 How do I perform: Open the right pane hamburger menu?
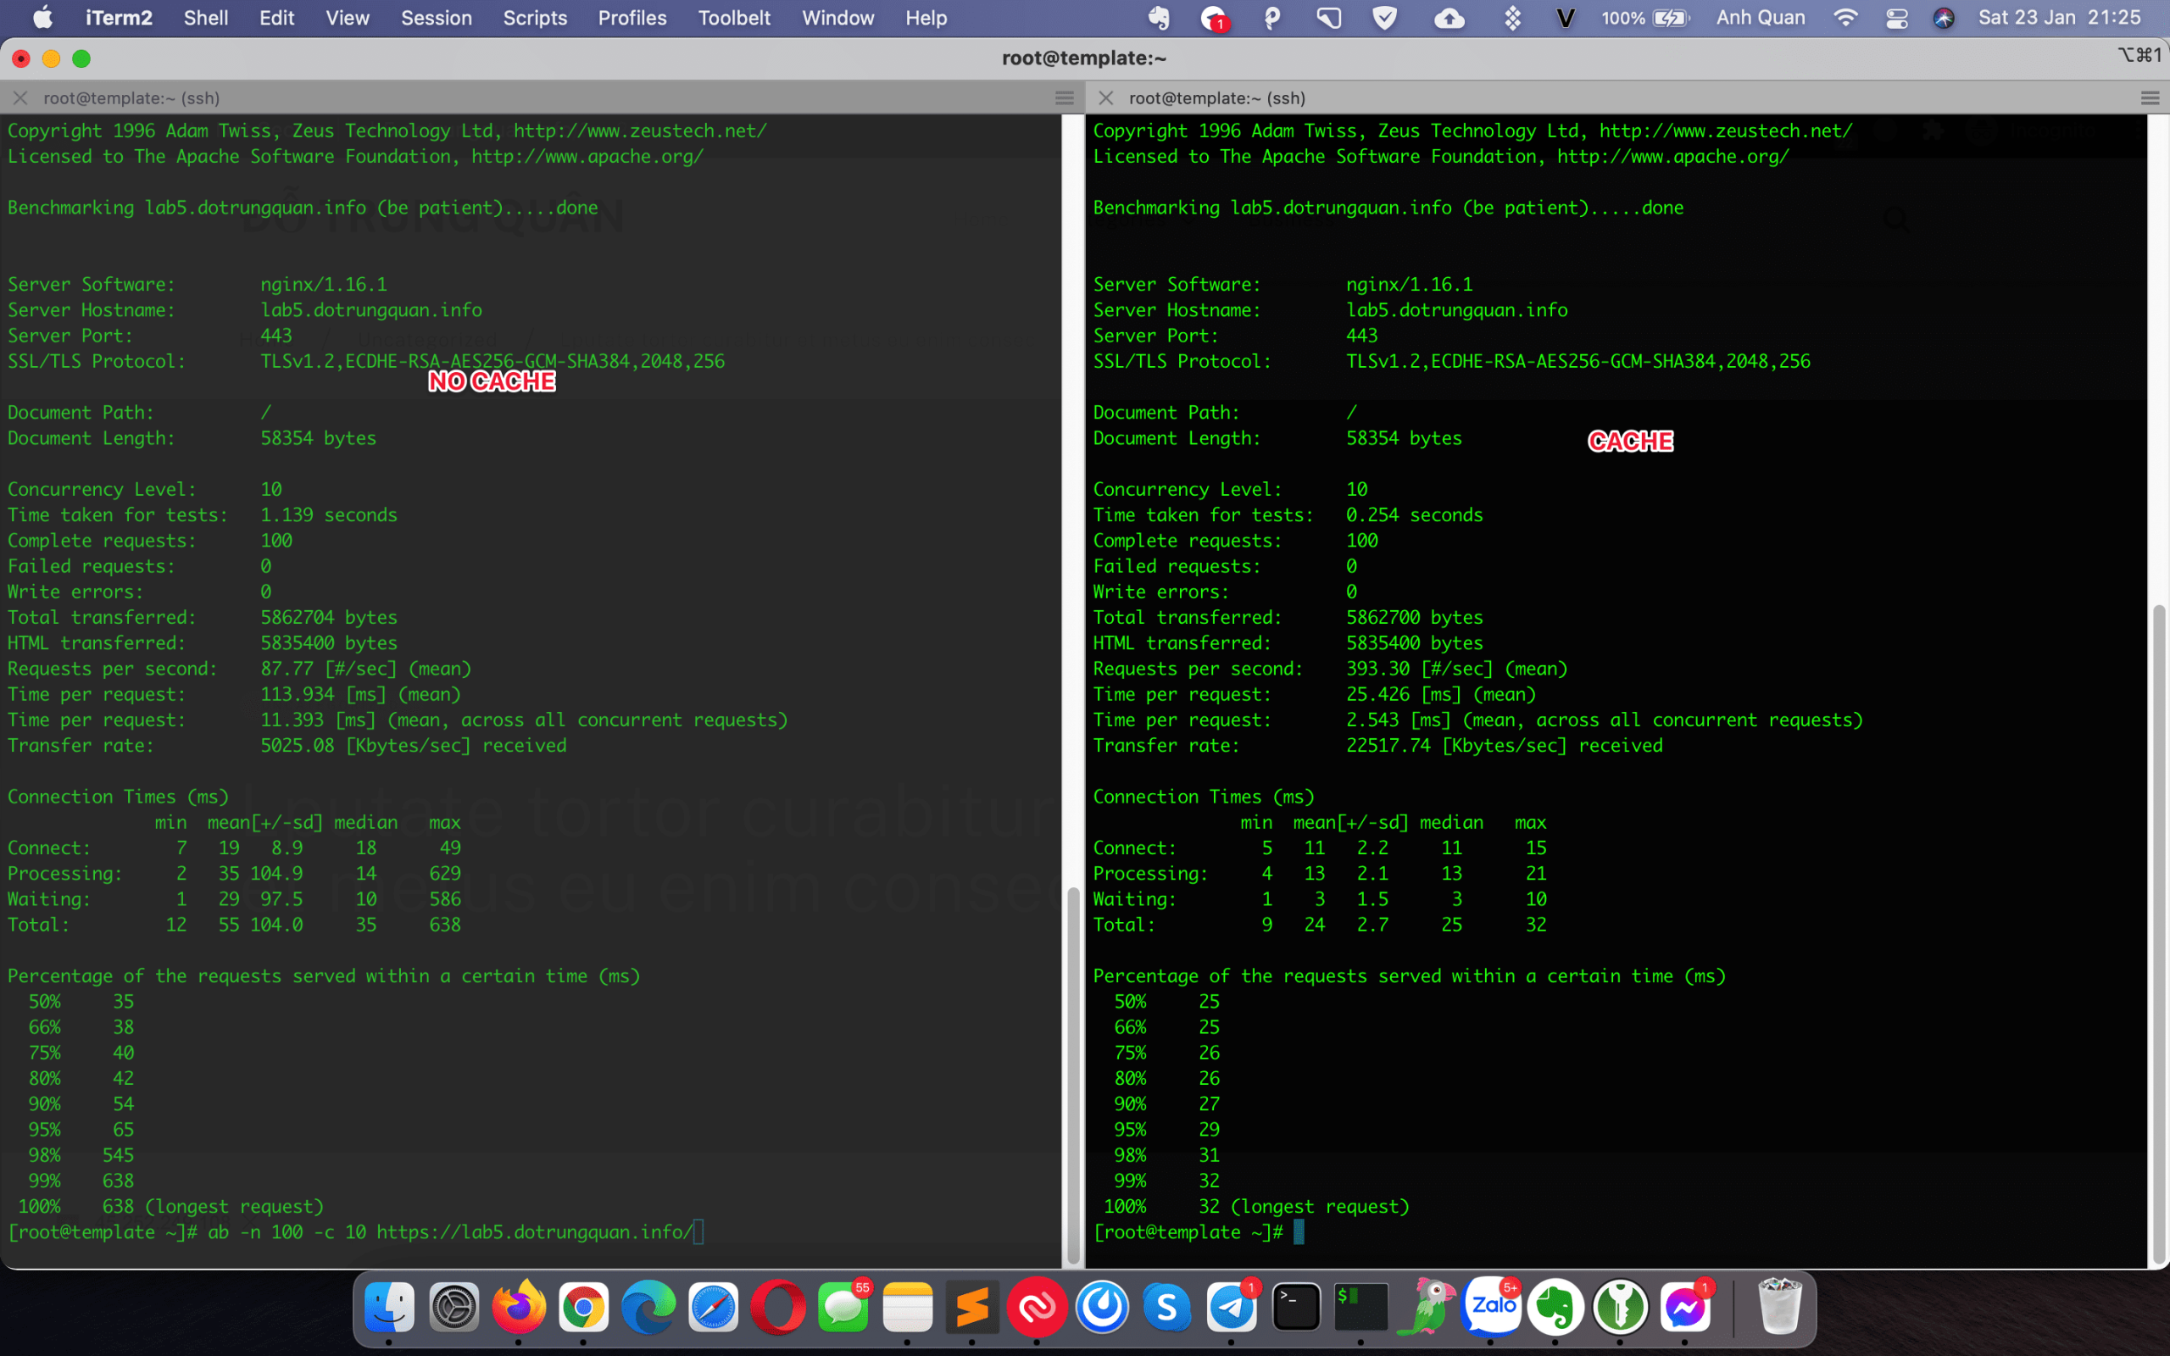click(x=2150, y=97)
